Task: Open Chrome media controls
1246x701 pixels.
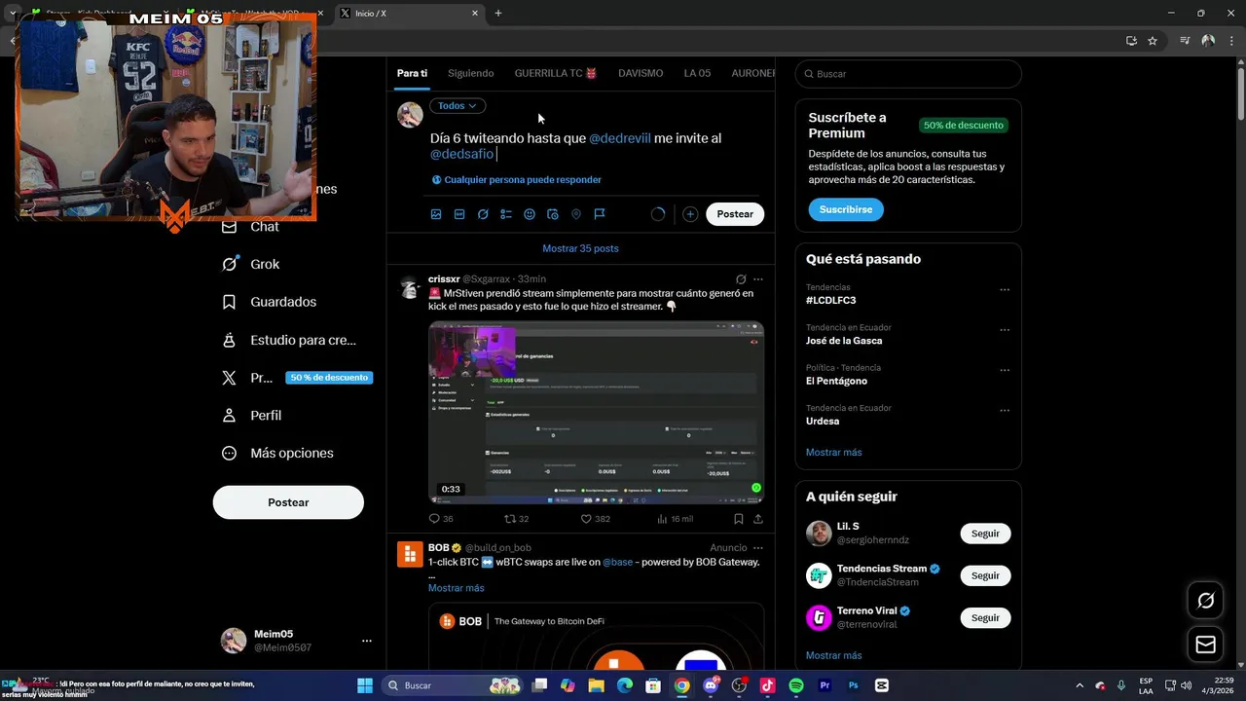Action: [x=1185, y=41]
